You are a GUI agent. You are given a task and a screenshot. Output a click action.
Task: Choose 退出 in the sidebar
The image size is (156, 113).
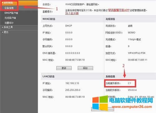pyautogui.click(x=6, y=32)
